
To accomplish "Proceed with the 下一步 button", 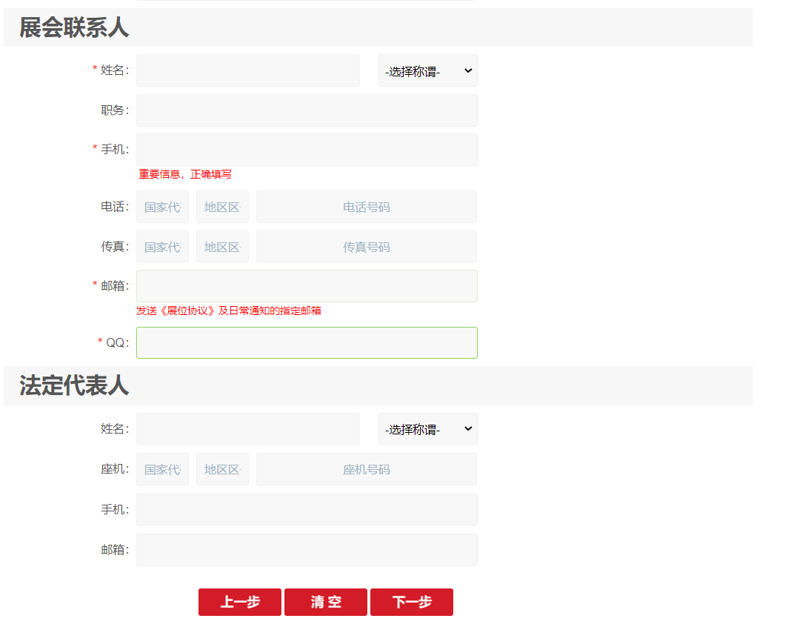I will pyautogui.click(x=412, y=603).
